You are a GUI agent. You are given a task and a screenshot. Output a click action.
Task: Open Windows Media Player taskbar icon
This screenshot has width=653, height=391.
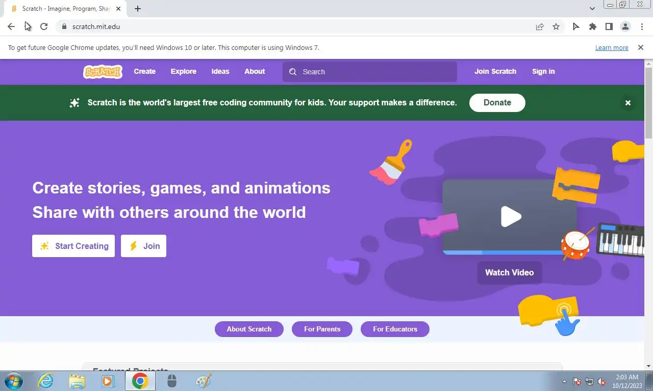click(x=108, y=381)
